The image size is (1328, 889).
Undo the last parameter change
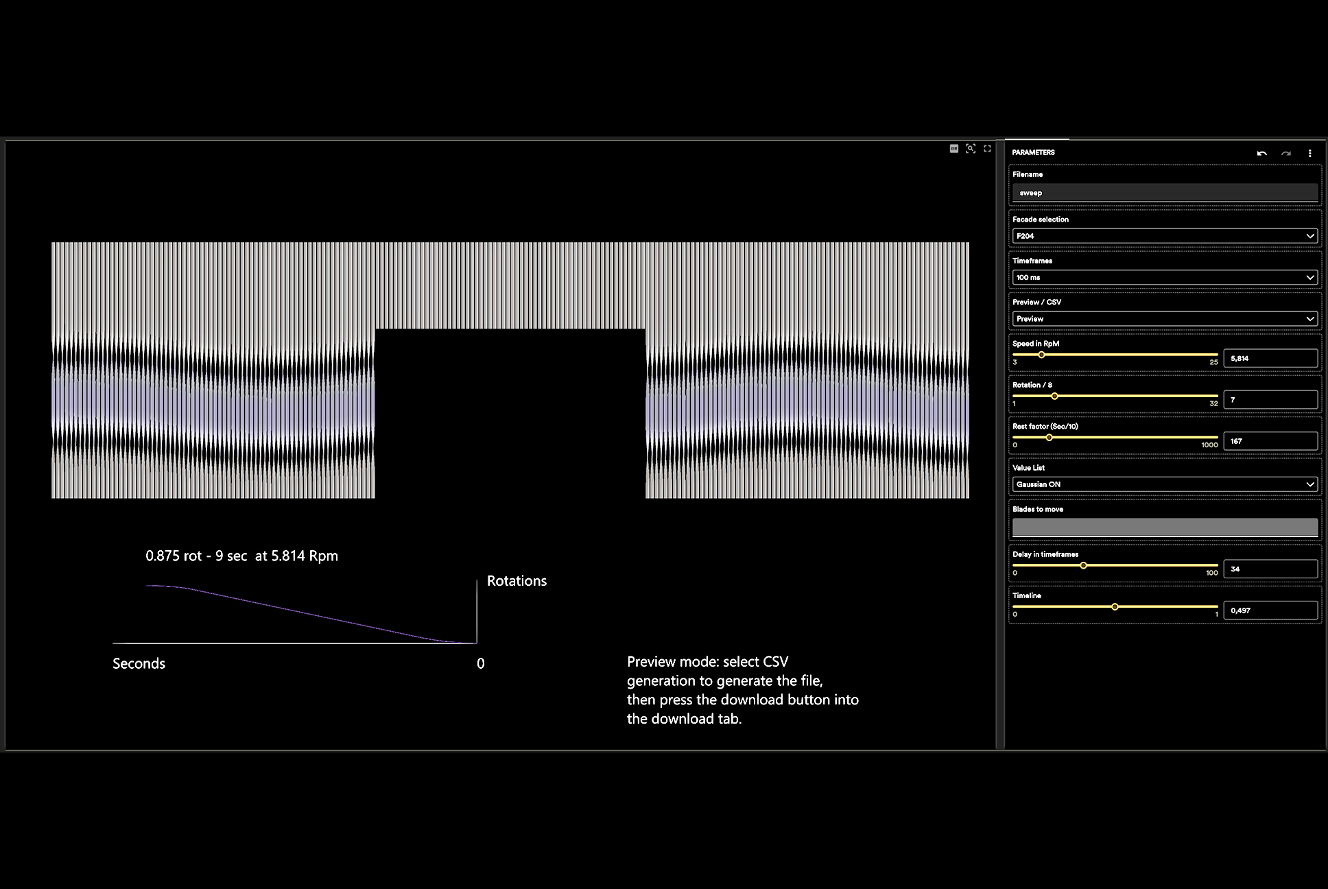pos(1261,153)
